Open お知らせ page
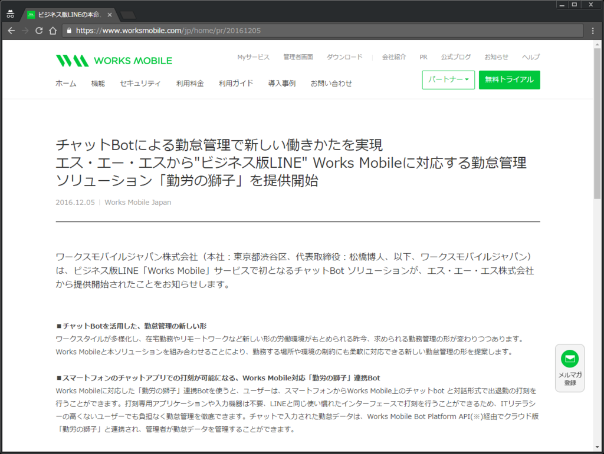604x454 pixels. [496, 57]
